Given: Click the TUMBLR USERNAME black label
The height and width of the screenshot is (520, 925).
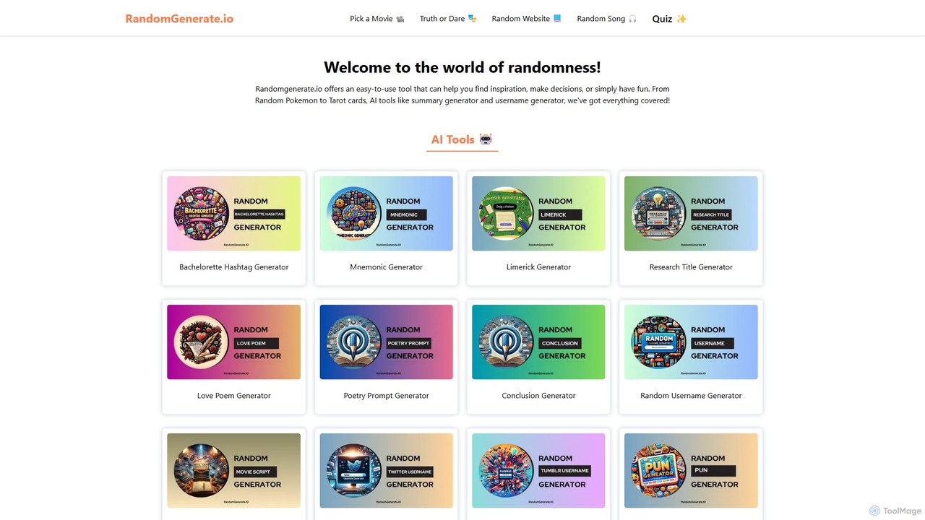Looking at the screenshot, I should tap(565, 471).
